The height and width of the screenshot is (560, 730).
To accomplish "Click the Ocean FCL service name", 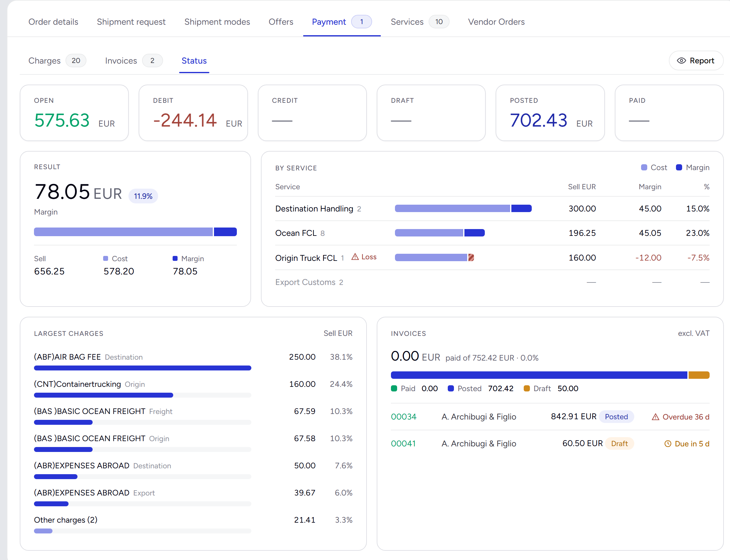I will point(296,233).
